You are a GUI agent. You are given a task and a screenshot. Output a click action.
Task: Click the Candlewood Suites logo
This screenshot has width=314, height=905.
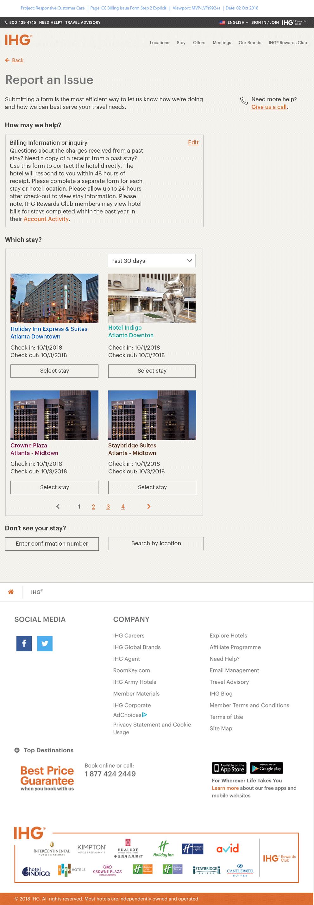[240, 870]
